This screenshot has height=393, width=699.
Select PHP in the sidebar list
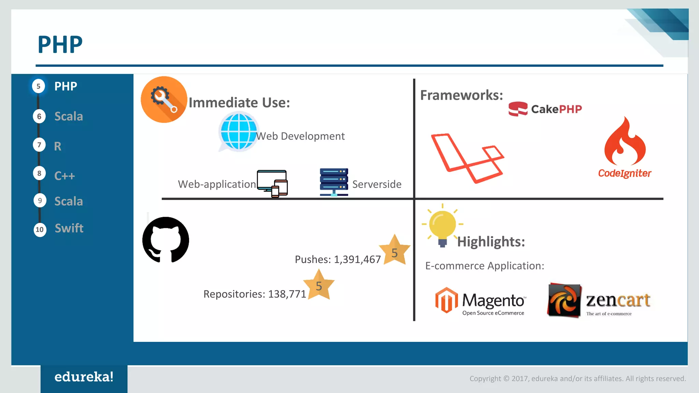tap(66, 86)
